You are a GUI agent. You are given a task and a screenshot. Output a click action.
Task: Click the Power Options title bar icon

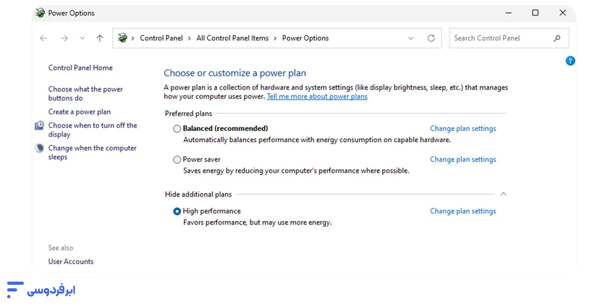coord(40,12)
